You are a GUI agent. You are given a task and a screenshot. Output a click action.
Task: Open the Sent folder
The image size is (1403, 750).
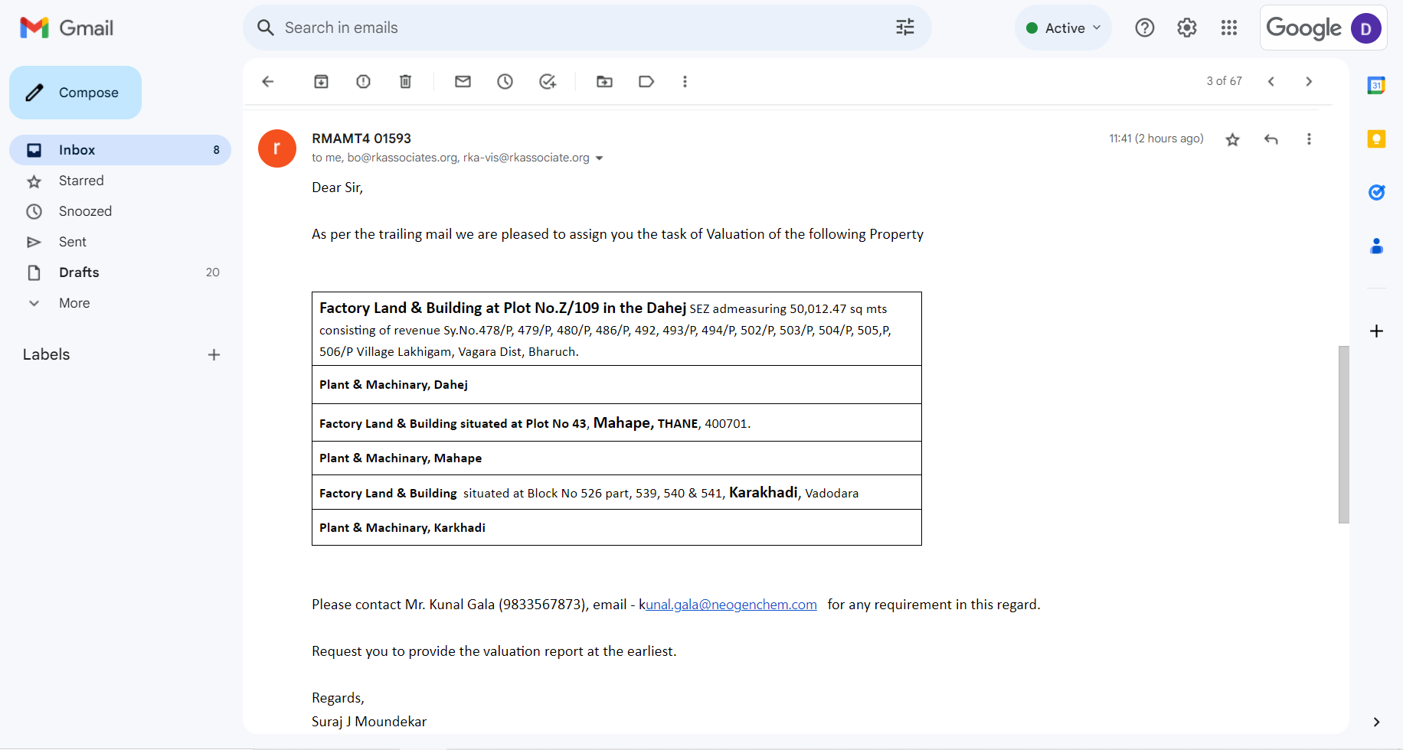[120, 242]
